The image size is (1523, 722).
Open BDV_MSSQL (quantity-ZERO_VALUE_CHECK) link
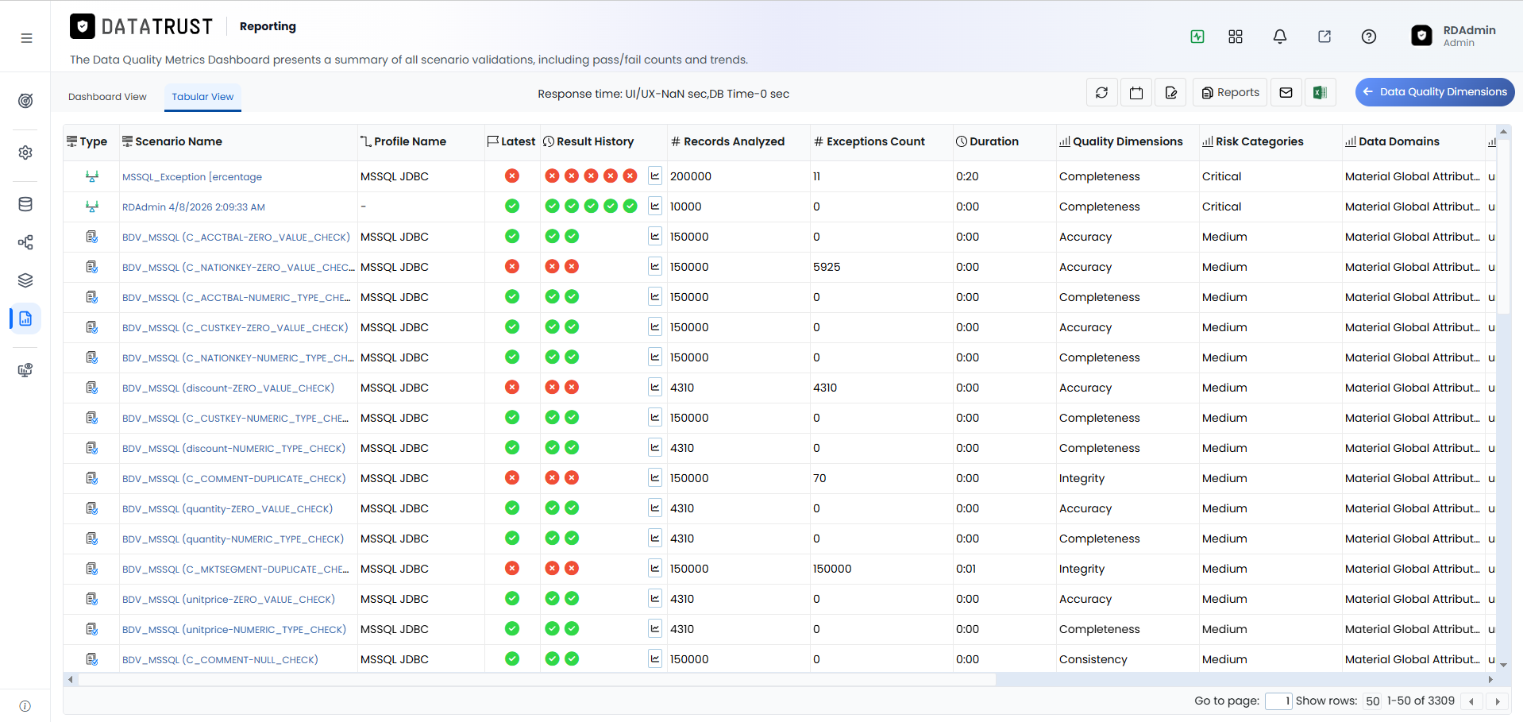click(227, 508)
